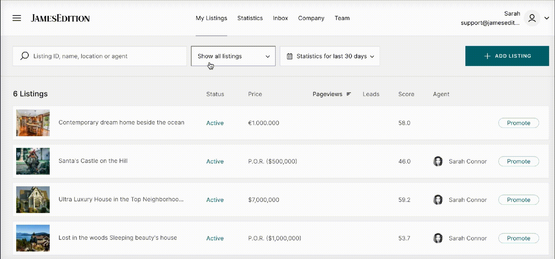Expand the account menu chevron

tap(547, 18)
